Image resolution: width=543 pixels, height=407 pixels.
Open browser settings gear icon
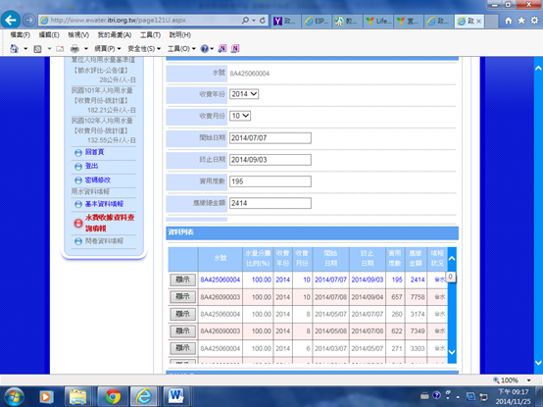[534, 21]
